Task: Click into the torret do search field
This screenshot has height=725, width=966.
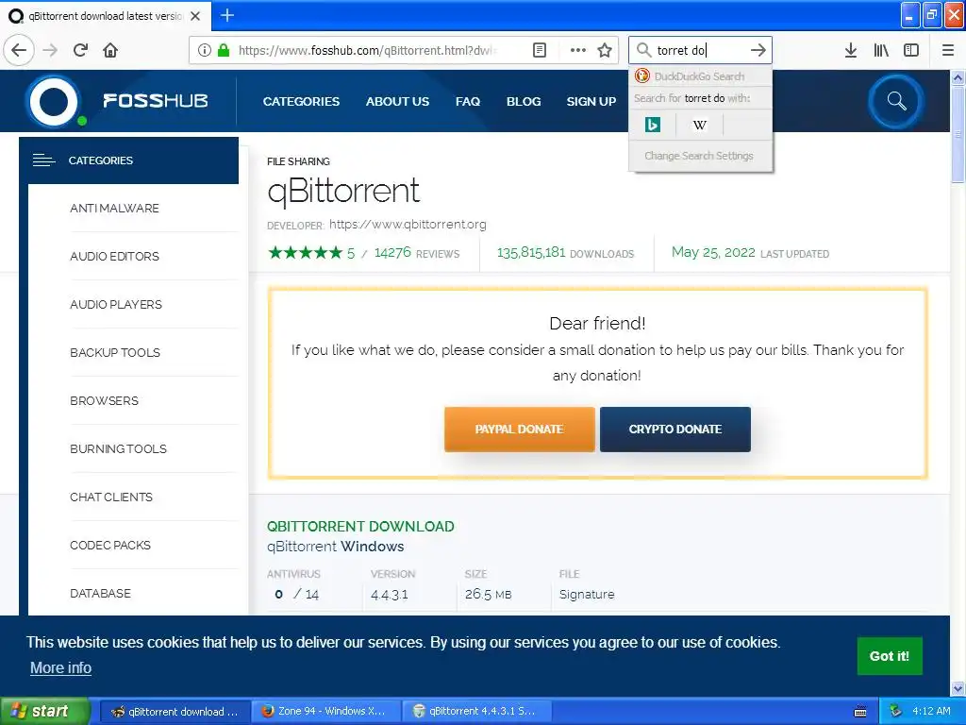Action: click(x=700, y=50)
